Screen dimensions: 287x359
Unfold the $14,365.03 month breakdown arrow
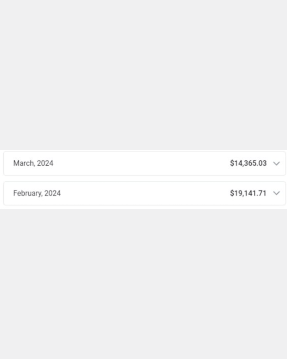[276, 163]
